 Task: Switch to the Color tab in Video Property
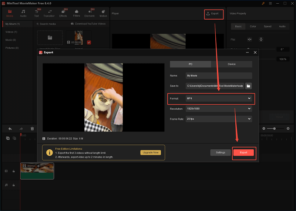pos(253,26)
